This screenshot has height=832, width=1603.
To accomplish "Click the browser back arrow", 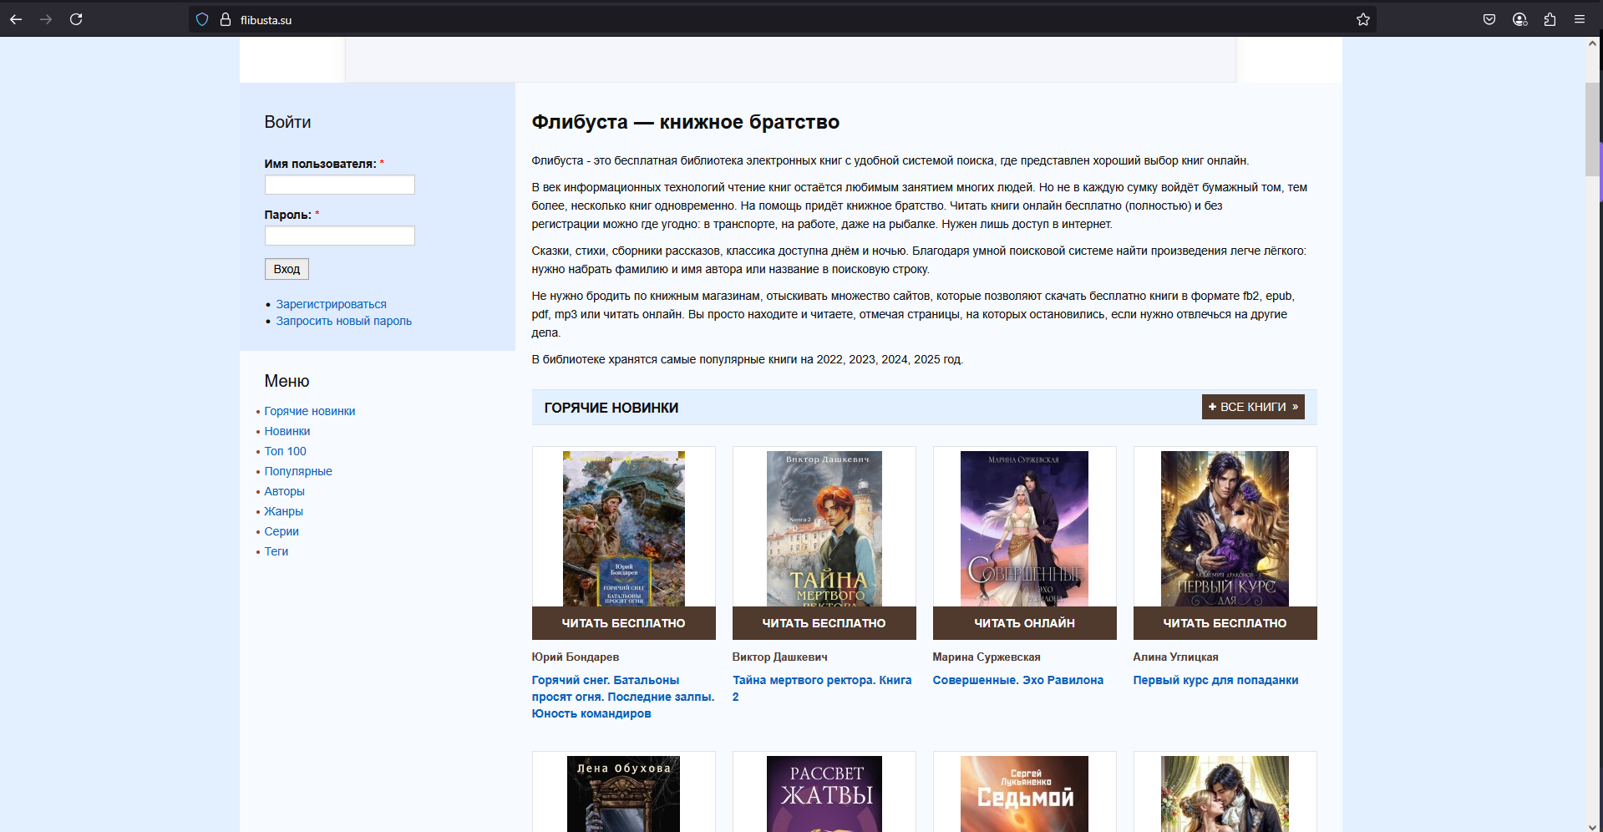I will click(16, 19).
